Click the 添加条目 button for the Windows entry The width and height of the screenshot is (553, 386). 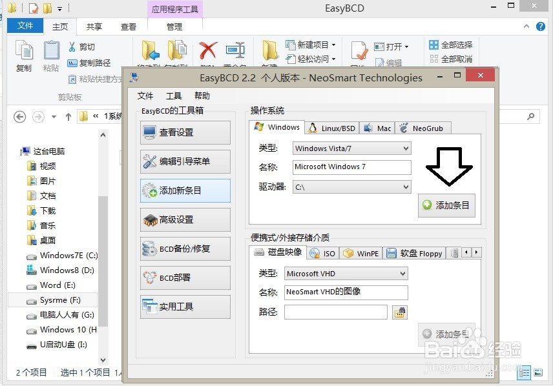(x=446, y=205)
